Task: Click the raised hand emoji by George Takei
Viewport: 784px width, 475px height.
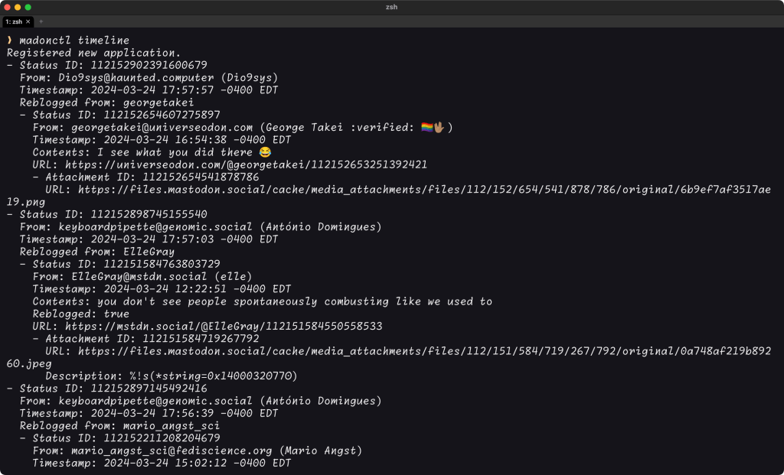Action: point(439,128)
